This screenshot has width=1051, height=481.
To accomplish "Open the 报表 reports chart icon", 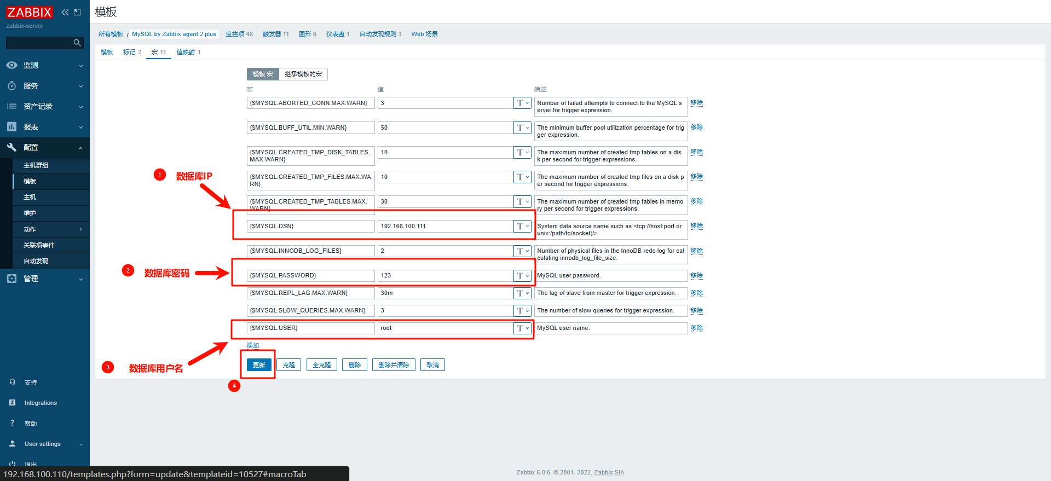I will 11,127.
